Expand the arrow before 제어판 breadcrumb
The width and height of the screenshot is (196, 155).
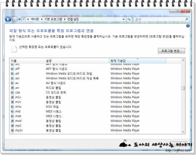pyautogui.click(x=28, y=19)
